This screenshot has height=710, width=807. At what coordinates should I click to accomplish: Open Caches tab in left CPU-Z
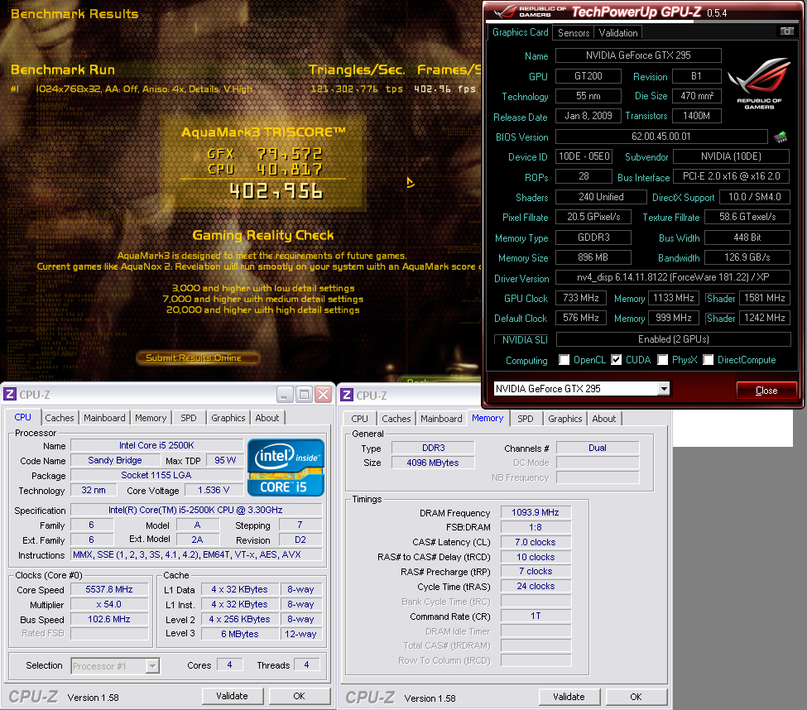60,418
